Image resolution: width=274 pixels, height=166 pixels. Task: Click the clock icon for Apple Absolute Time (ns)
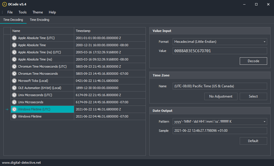click(14, 59)
